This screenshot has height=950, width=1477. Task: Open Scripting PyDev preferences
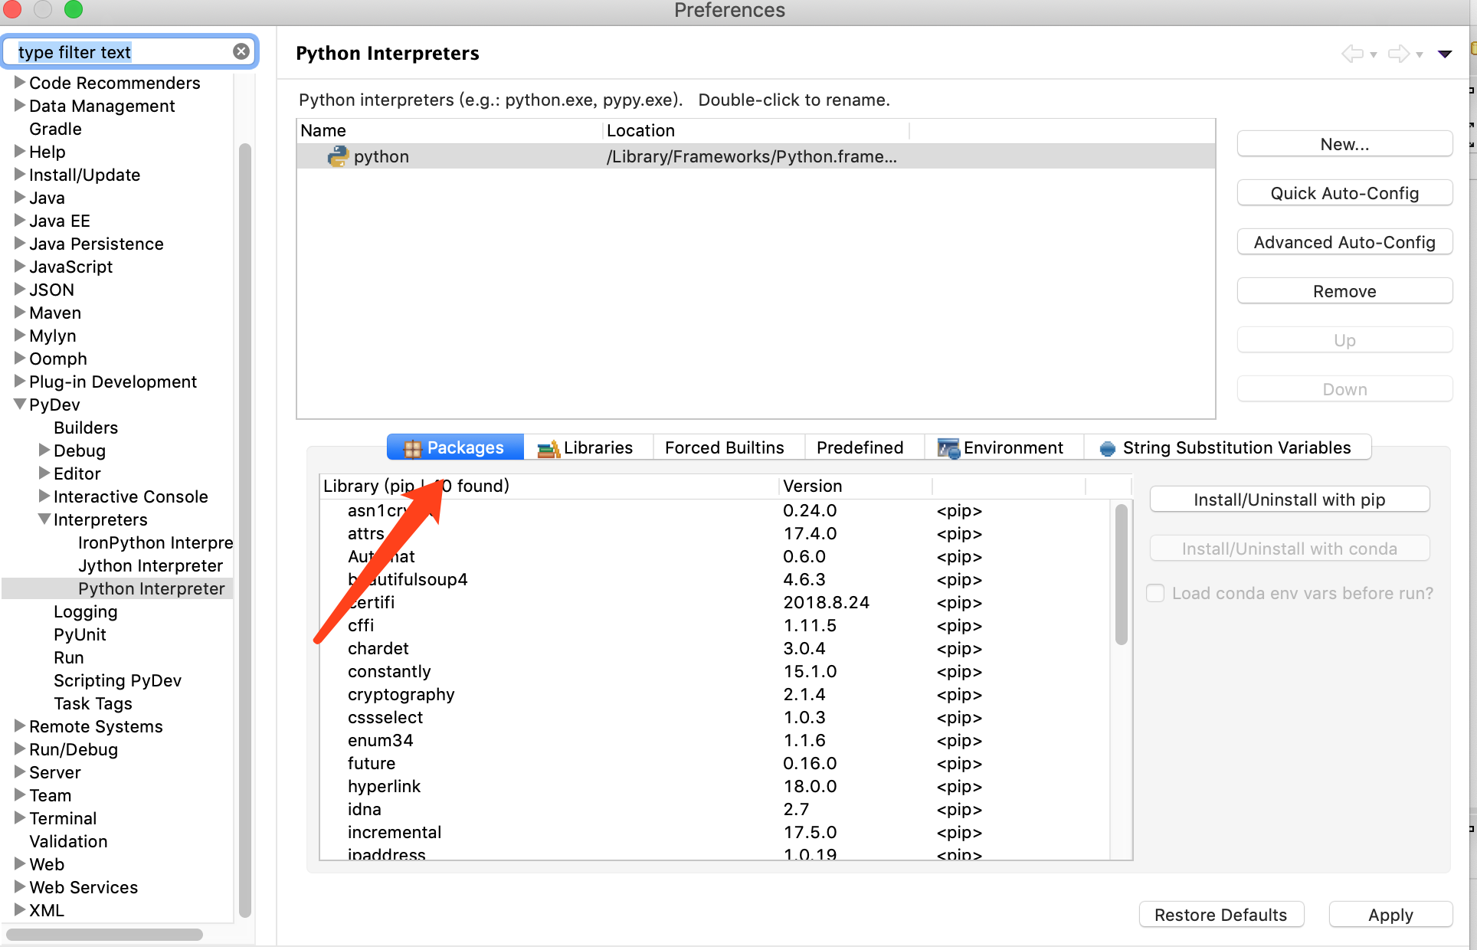coord(117,680)
